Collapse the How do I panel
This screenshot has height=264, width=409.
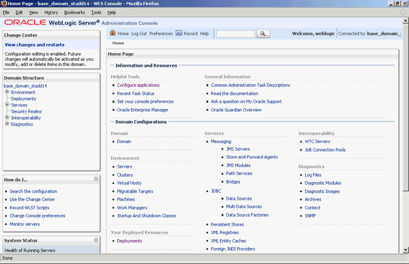[96, 179]
